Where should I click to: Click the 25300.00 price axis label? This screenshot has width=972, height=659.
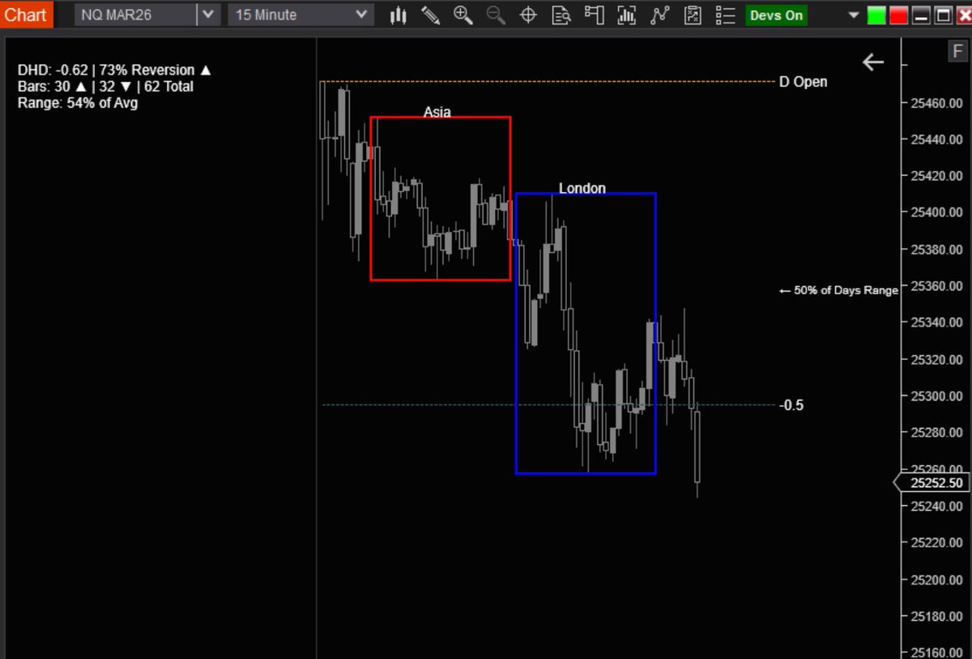click(x=937, y=396)
